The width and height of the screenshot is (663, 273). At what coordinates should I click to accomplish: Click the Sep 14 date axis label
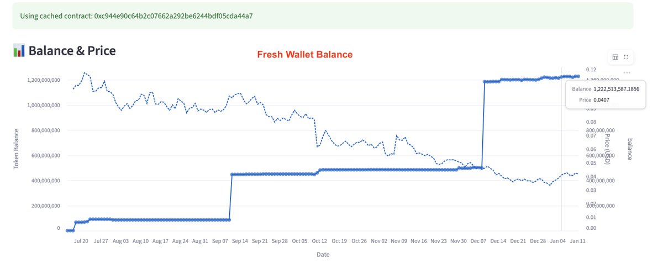(x=239, y=242)
